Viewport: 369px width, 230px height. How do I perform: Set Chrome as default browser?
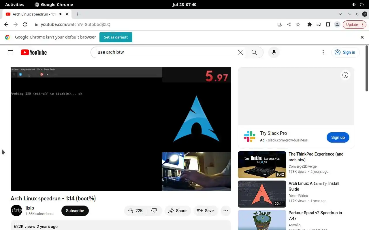pos(116,37)
